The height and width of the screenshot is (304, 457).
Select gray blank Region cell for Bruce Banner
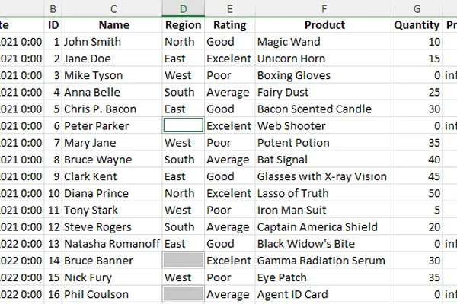184,261
